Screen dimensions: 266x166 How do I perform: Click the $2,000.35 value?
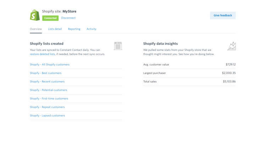[x=229, y=73]
